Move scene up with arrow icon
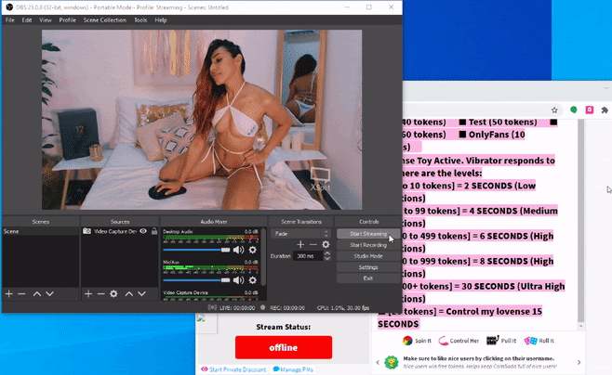The width and height of the screenshot is (612, 375). click(36, 294)
